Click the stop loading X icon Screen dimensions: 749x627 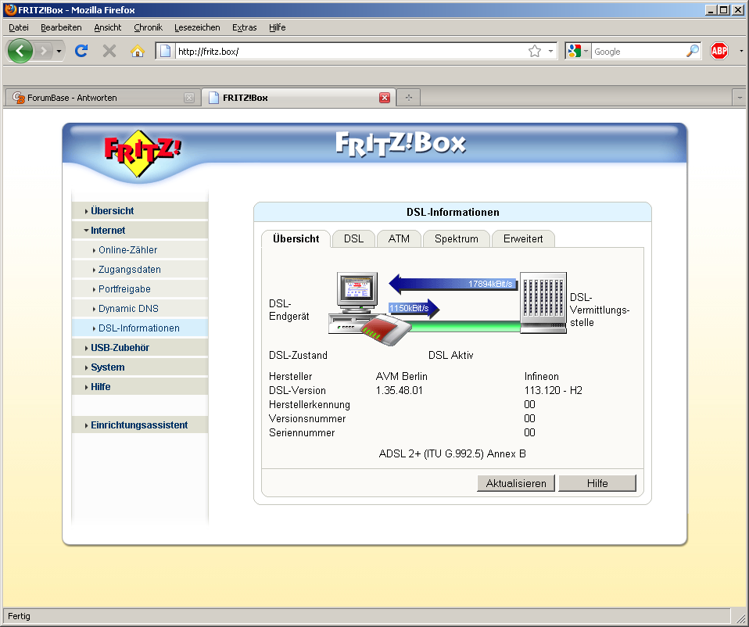(x=109, y=51)
